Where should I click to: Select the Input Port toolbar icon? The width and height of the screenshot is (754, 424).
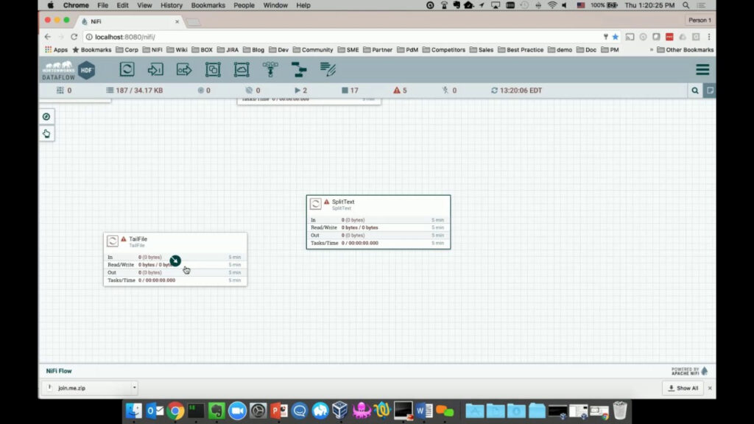coord(155,70)
